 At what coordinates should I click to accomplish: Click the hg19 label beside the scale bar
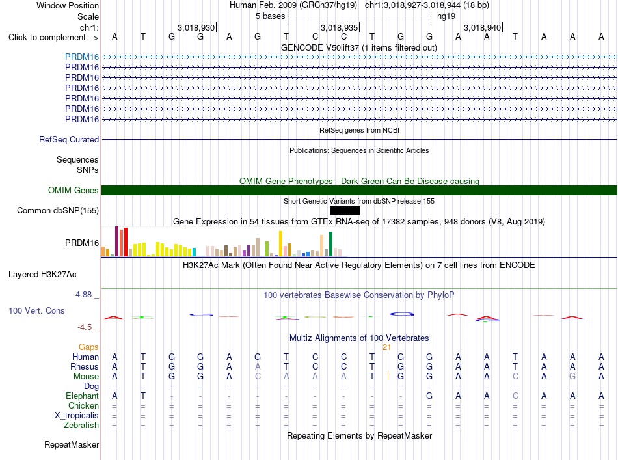(x=446, y=16)
